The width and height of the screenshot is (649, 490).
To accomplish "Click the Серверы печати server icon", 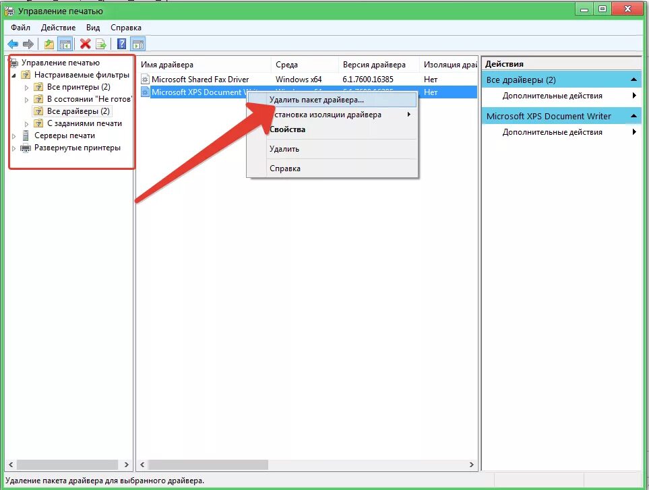I will point(26,135).
